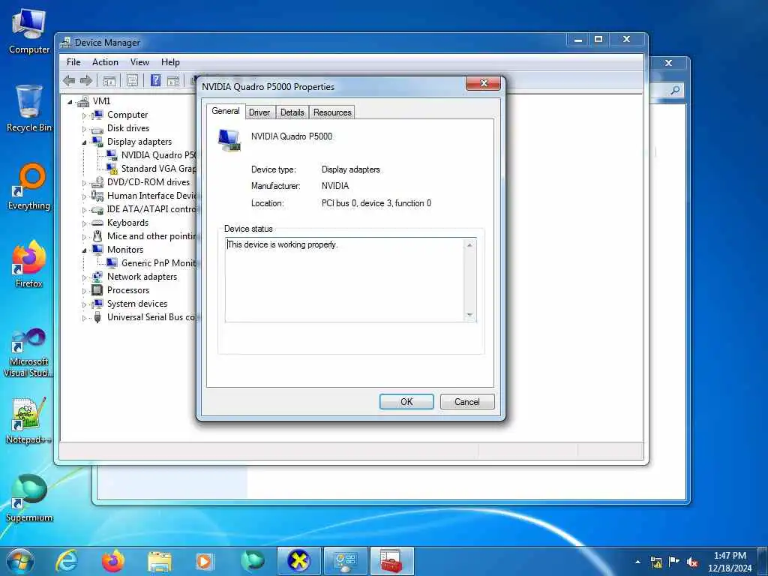Click the muted volume tray icon

click(692, 562)
